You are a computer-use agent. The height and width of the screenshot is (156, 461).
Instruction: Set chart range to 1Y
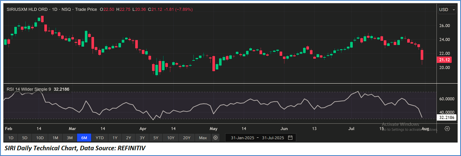click(x=115, y=138)
